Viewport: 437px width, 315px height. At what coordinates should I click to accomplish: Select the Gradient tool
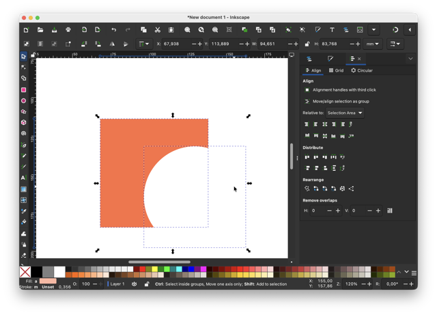click(x=24, y=189)
